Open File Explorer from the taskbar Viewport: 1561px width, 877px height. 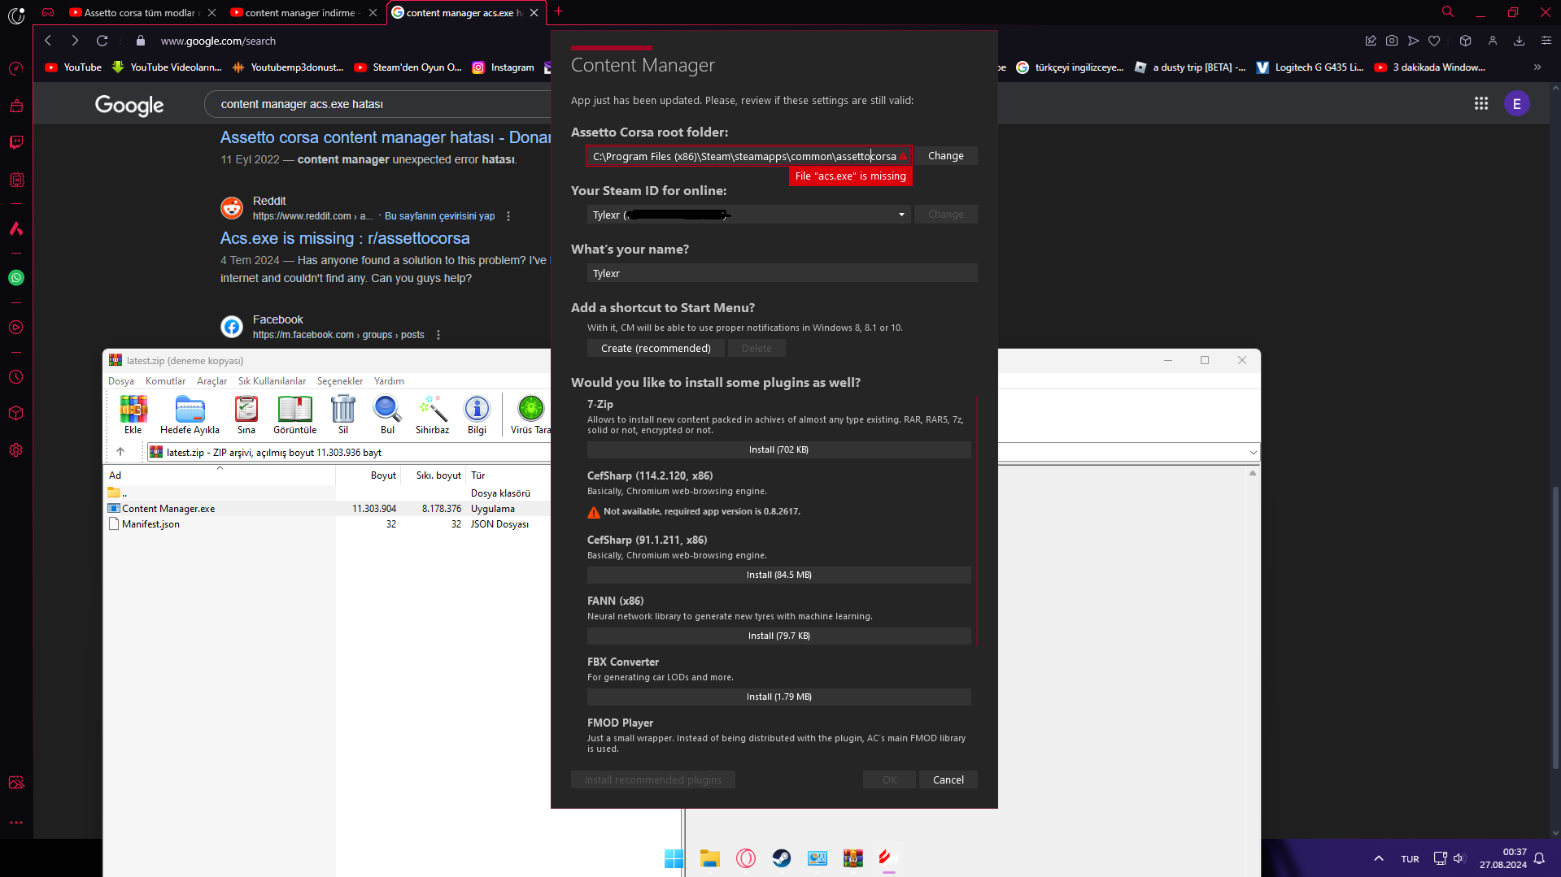click(710, 858)
